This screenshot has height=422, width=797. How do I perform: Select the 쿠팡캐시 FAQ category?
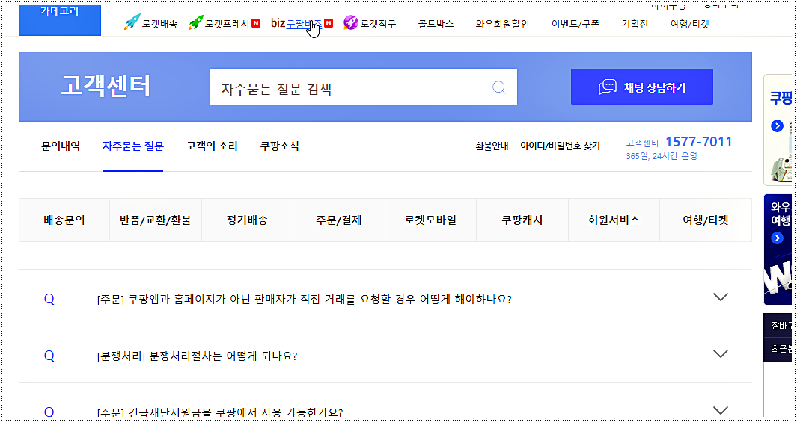point(522,220)
